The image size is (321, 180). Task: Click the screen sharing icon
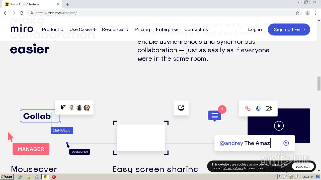point(181,108)
